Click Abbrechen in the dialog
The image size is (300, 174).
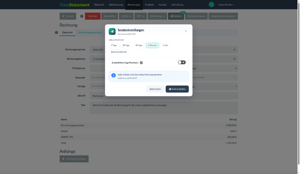point(155,89)
